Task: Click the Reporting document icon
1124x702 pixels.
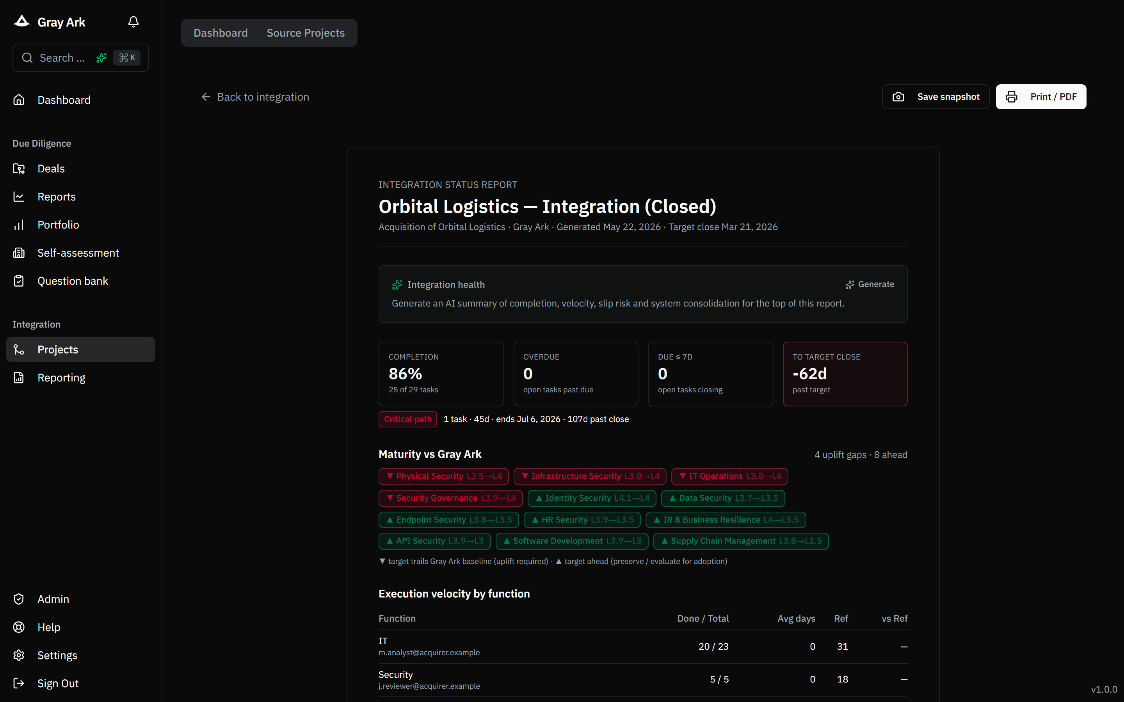Action: [x=19, y=378]
